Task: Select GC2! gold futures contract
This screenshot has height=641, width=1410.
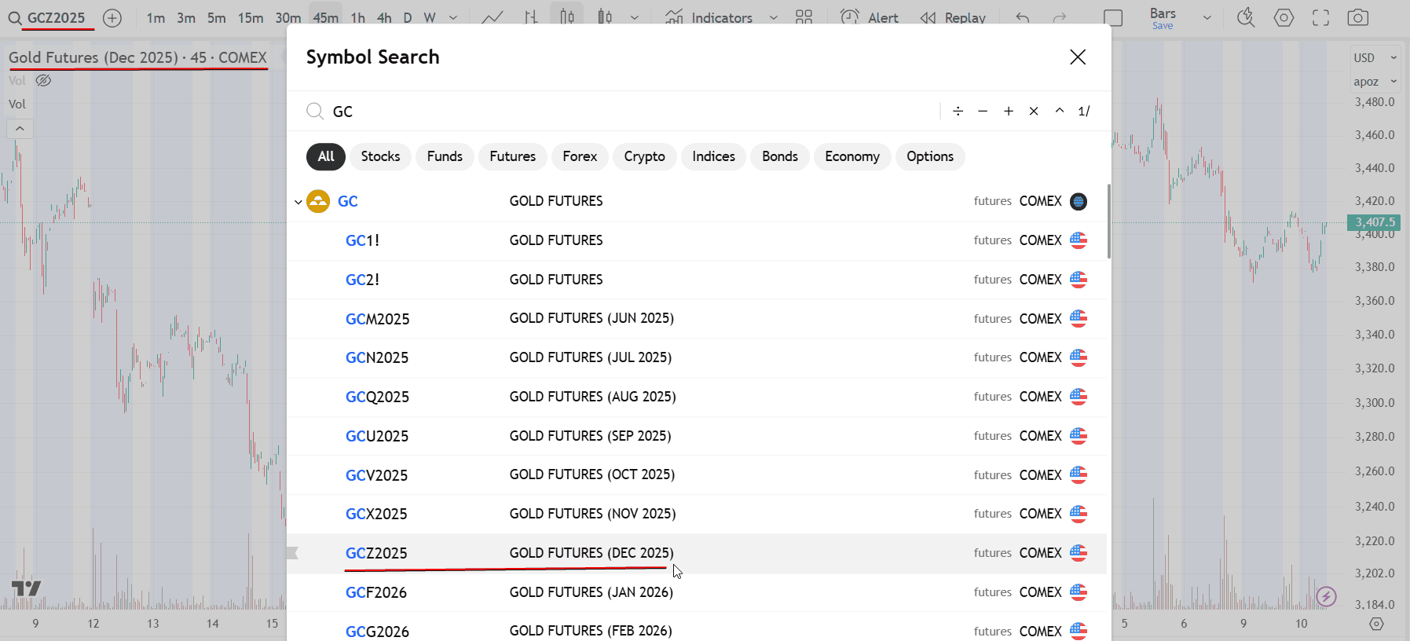Action: tap(697, 280)
